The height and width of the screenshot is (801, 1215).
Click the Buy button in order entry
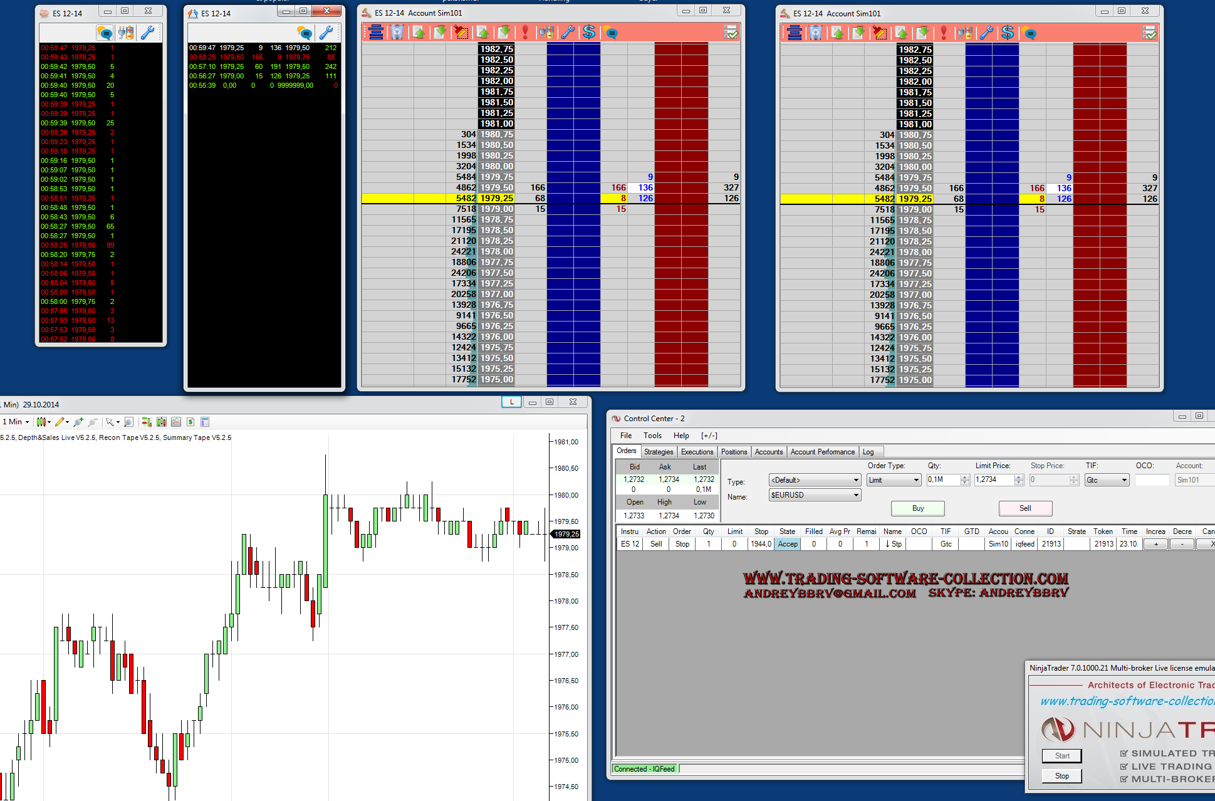click(917, 508)
